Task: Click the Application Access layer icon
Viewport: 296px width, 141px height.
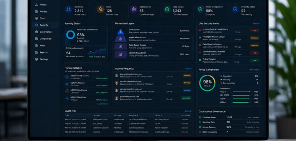Action: pyautogui.click(x=121, y=39)
